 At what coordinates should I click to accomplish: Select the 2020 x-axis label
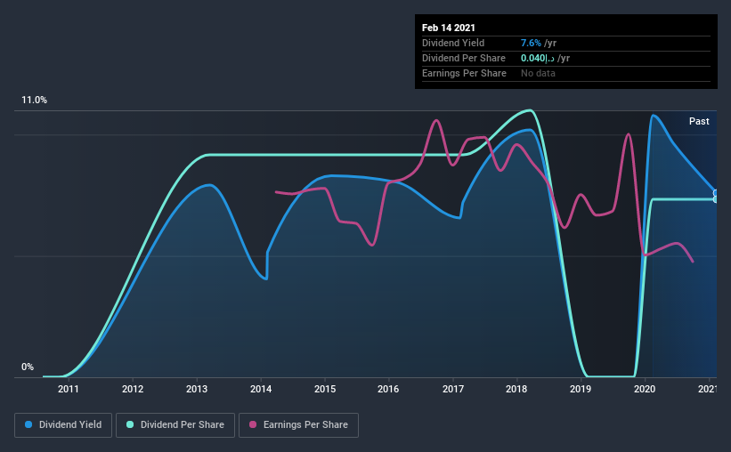pos(645,389)
